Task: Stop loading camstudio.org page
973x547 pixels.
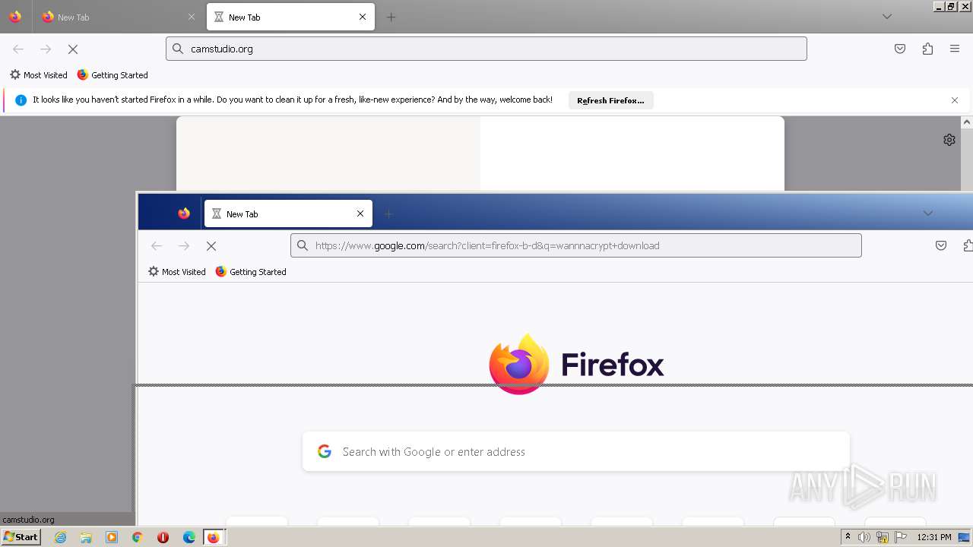Action: point(73,49)
